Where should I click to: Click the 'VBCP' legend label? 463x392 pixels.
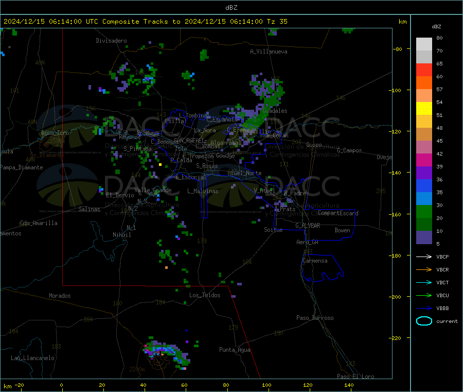pyautogui.click(x=442, y=257)
